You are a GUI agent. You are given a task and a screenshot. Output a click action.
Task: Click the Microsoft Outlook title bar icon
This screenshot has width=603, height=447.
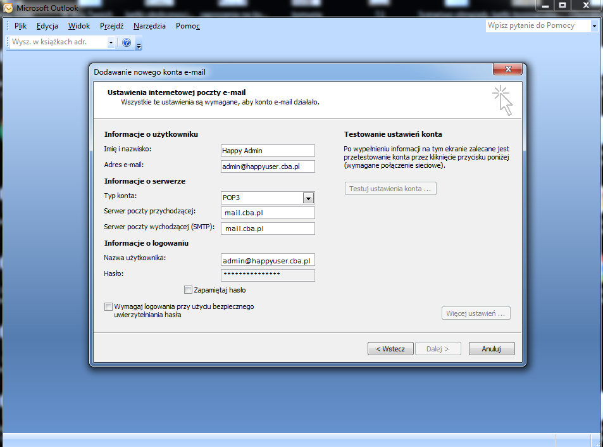click(8, 8)
